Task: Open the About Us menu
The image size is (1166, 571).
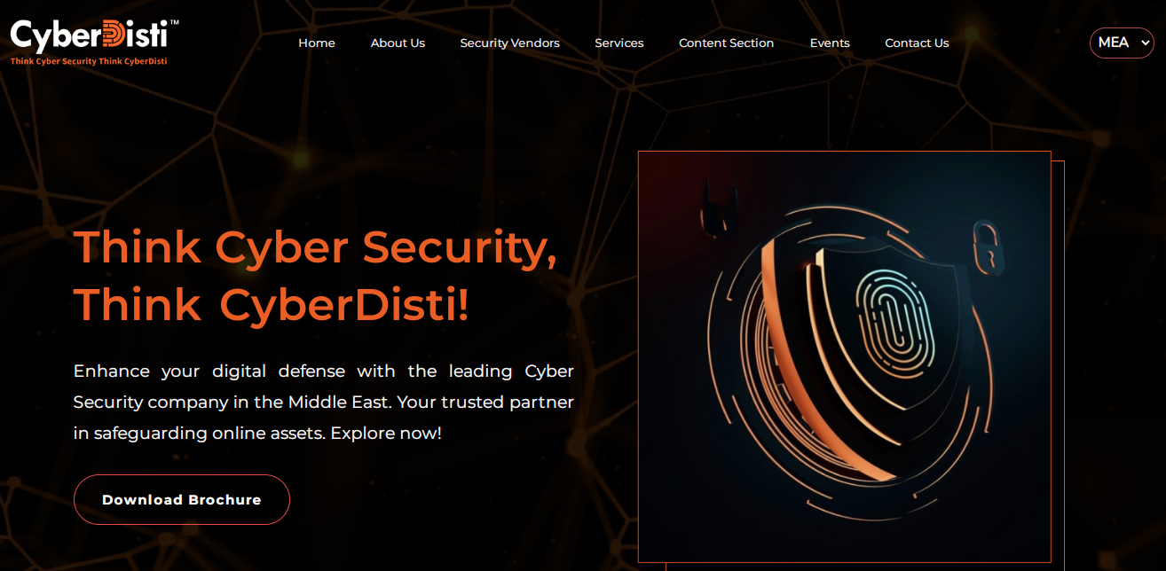Action: click(x=398, y=43)
